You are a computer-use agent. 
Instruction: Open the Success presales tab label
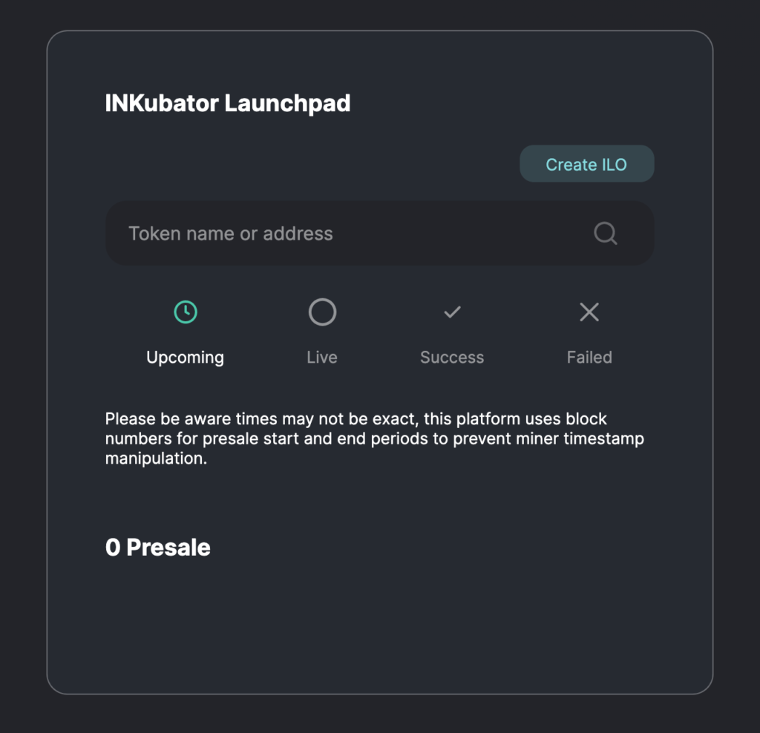(452, 357)
